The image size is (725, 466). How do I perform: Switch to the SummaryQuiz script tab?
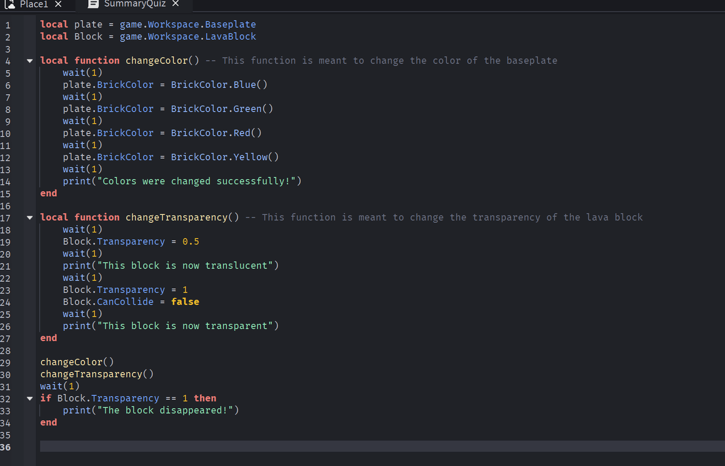pos(133,4)
